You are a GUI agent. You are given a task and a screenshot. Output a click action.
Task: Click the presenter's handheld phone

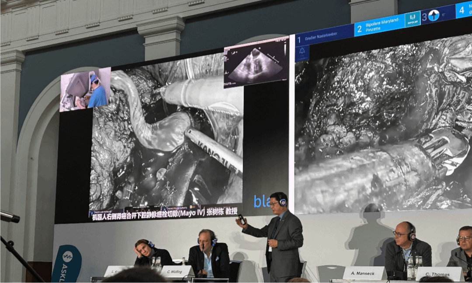coord(241,219)
